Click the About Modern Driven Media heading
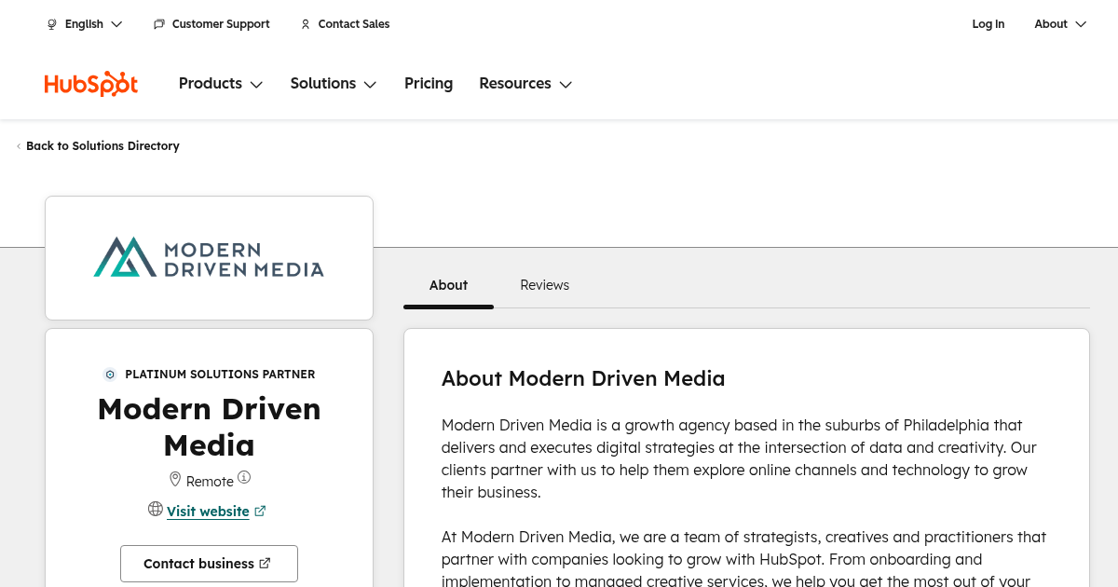The height and width of the screenshot is (587, 1118). pos(583,378)
